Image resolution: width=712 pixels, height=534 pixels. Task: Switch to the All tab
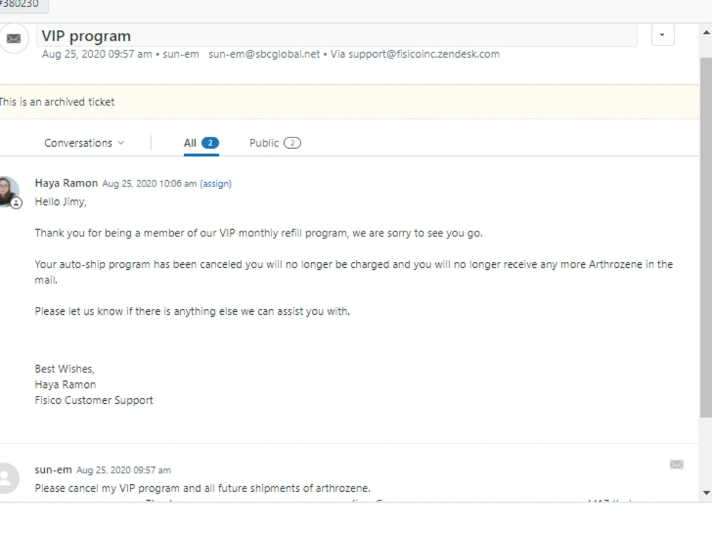(x=201, y=143)
